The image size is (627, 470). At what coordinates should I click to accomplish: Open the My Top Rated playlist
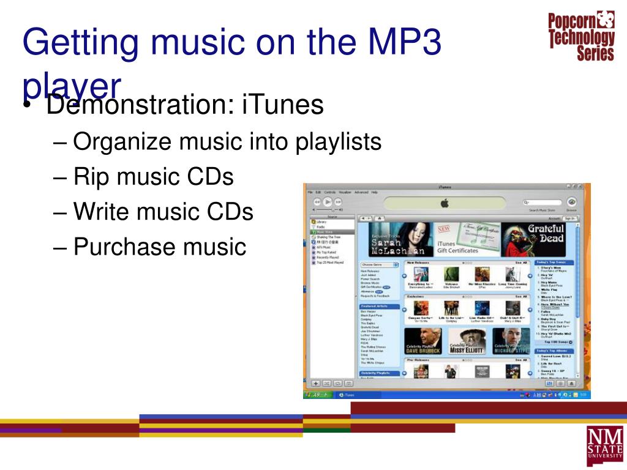tap(332, 253)
